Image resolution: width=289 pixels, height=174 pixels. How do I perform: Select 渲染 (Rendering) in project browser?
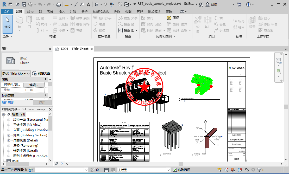click(x=26, y=146)
